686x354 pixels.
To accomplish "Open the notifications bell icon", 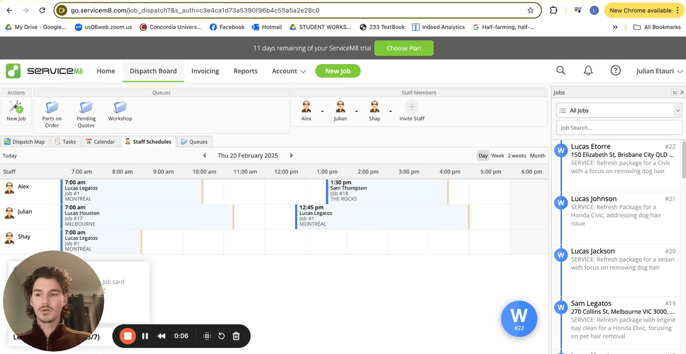I will pyautogui.click(x=588, y=71).
